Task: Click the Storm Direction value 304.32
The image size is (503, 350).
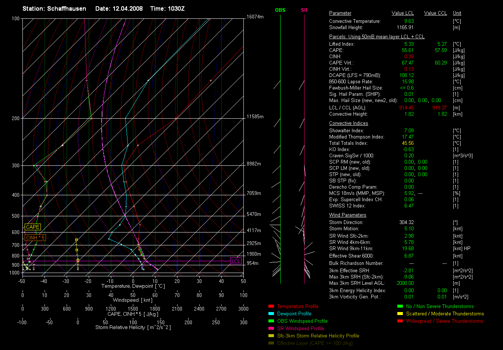Action: (407, 223)
